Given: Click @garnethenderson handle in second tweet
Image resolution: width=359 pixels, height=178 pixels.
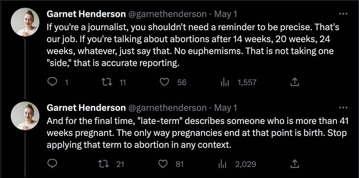Looking at the screenshot, I should [167, 108].
